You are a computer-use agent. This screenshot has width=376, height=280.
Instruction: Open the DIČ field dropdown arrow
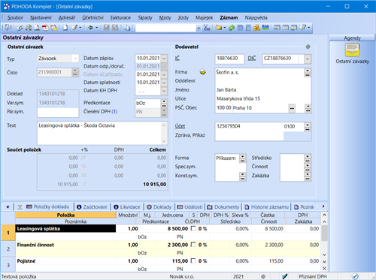click(308, 59)
